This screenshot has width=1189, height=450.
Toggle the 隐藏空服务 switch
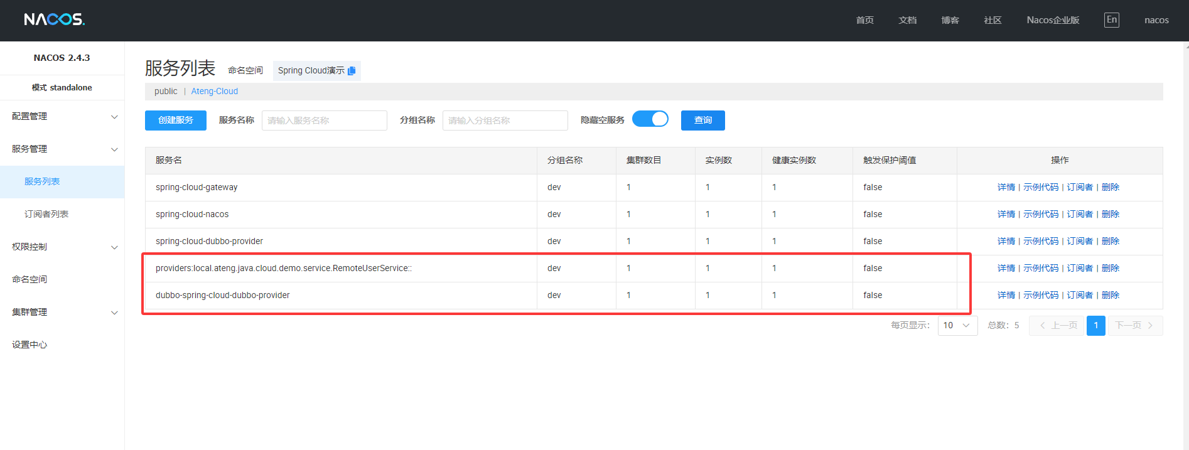click(650, 119)
